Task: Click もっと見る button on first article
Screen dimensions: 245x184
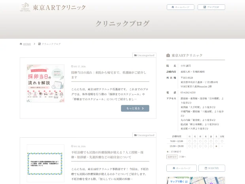Action: pyautogui.click(x=135, y=108)
